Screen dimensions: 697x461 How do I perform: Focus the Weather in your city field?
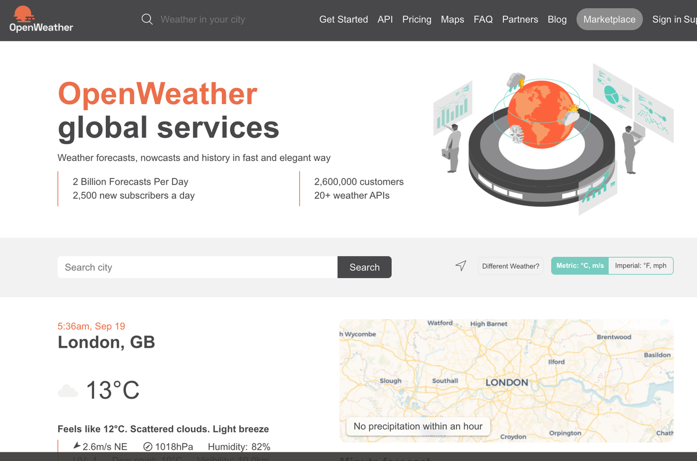click(x=203, y=19)
